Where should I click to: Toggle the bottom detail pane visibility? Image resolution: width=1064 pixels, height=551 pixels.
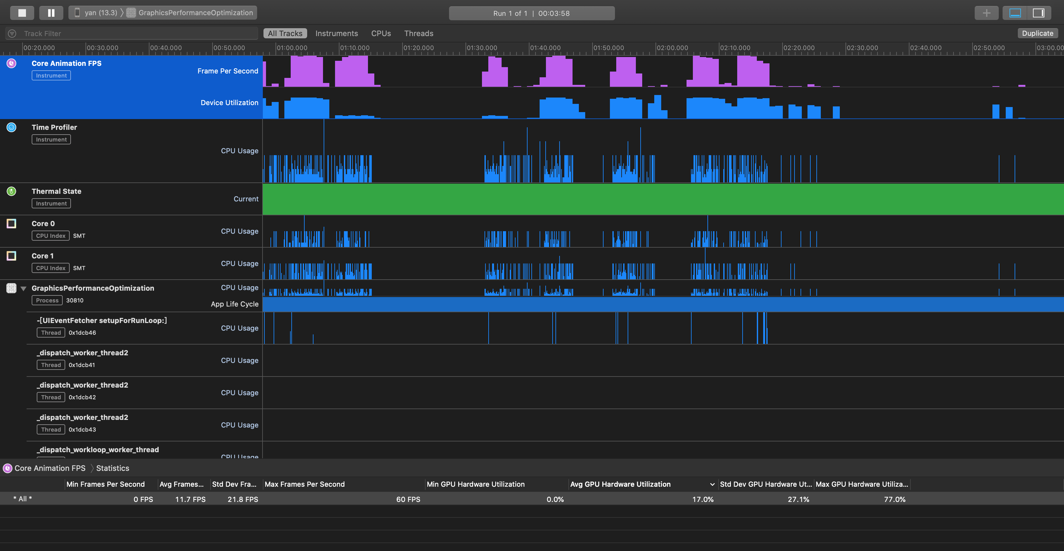tap(1015, 13)
